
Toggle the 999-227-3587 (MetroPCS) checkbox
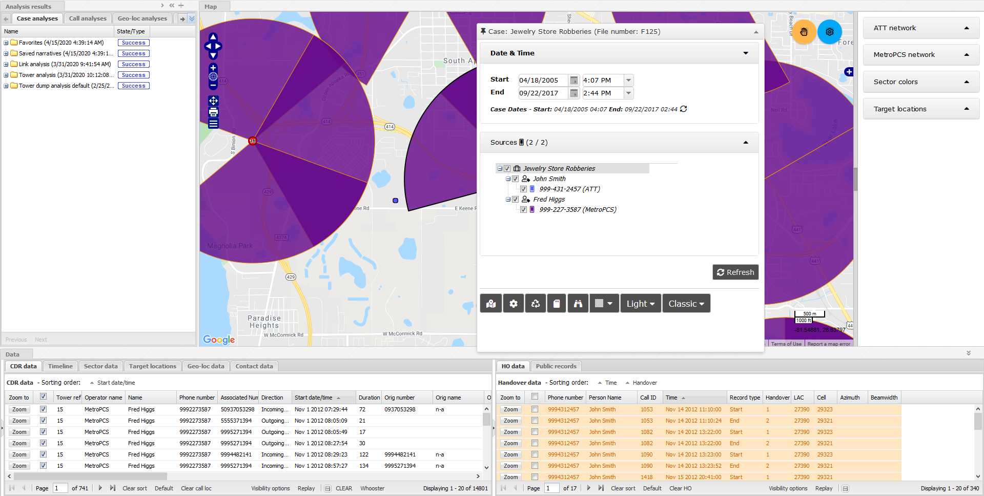pos(523,210)
